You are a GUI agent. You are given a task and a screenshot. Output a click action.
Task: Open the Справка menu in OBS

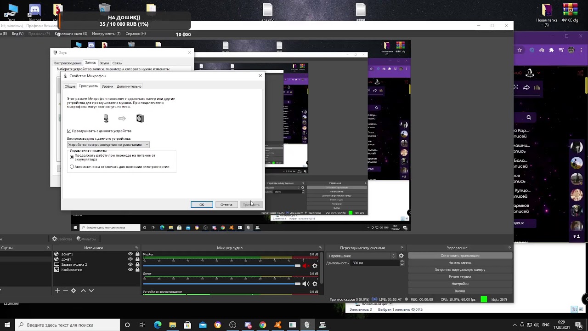[136, 34]
